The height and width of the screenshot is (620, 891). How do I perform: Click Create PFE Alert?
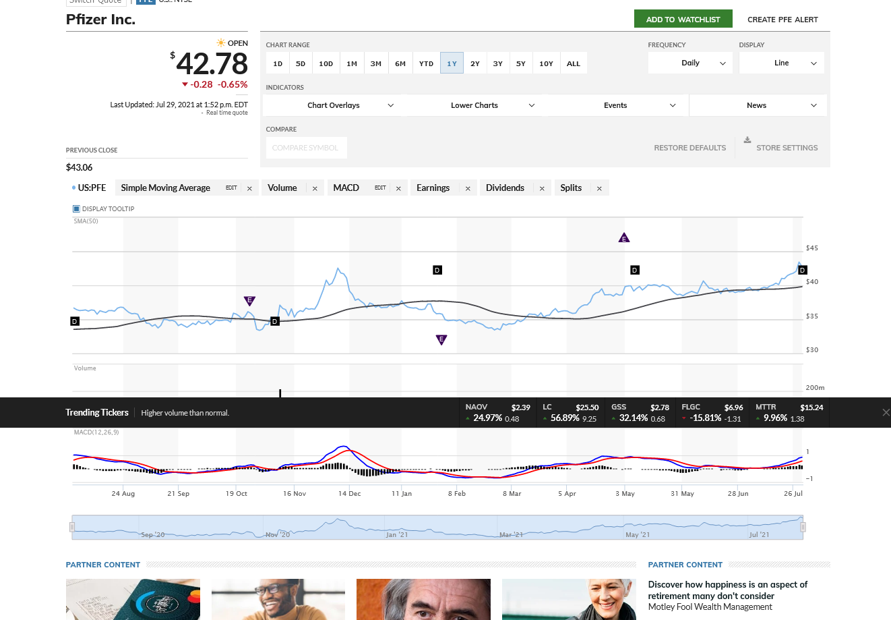(782, 20)
